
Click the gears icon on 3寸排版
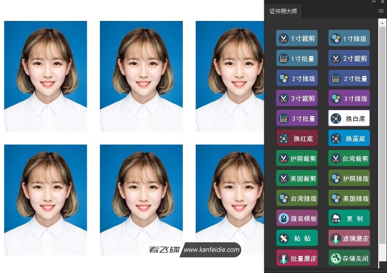click(336, 98)
